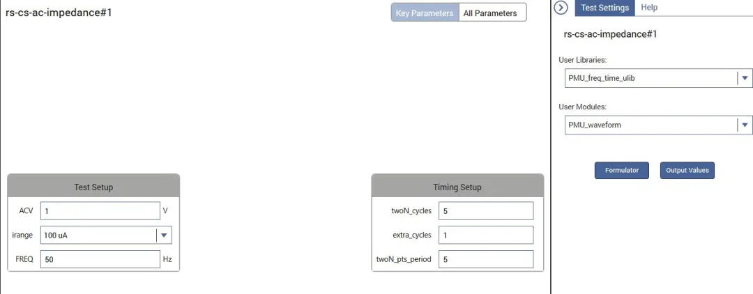Click the ACV input field
Image resolution: width=753 pixels, height=294 pixels.
pos(100,211)
